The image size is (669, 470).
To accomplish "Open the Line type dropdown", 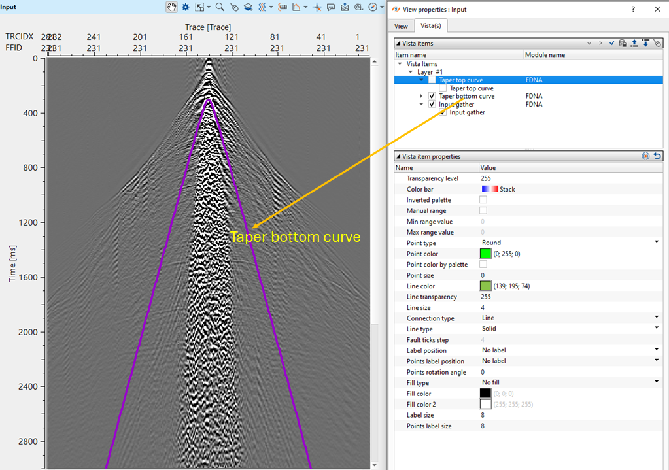I will pos(656,329).
